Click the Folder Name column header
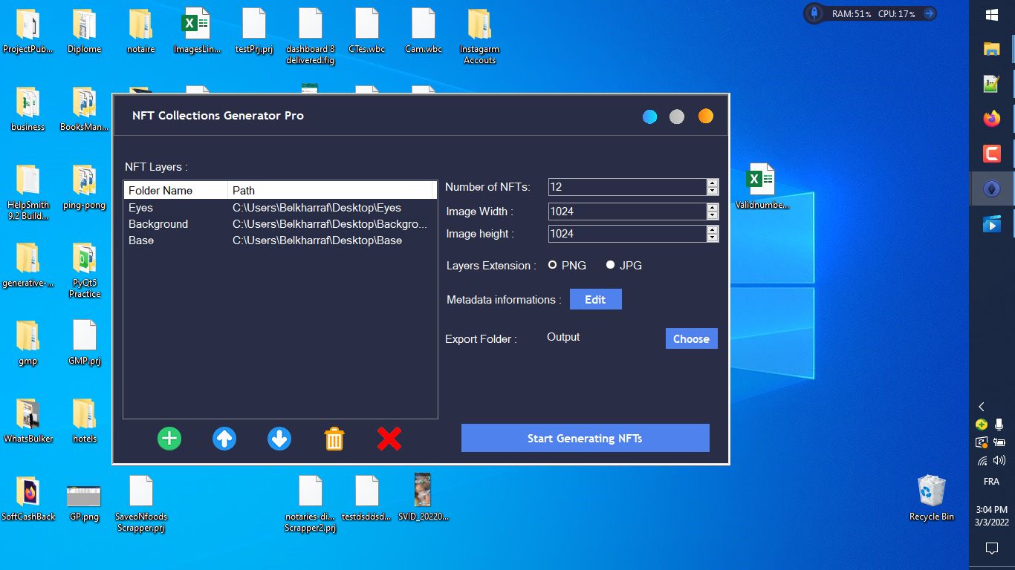 pos(175,191)
